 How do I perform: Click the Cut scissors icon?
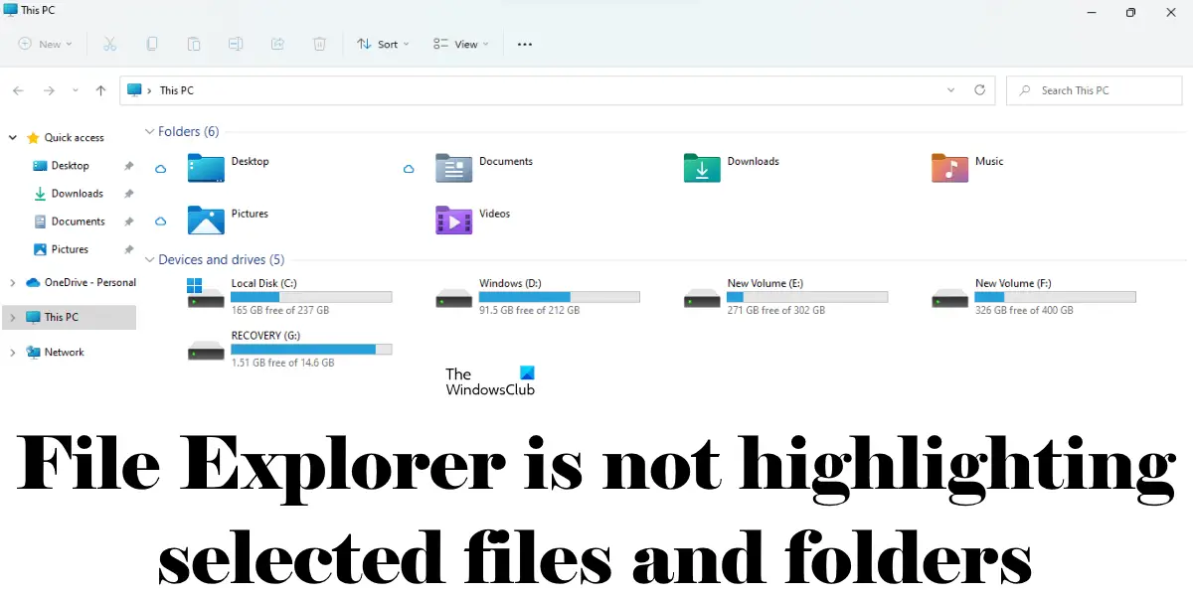coord(110,44)
